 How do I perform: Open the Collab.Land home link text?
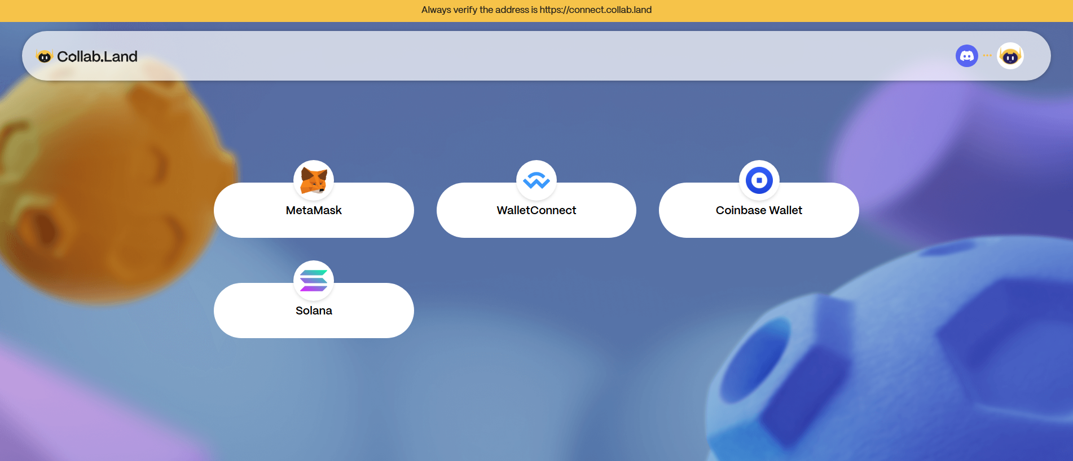coord(97,56)
